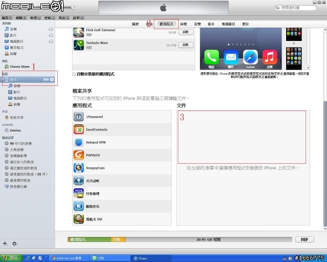Viewport: 327px width, 262px height.
Task: Open the 語音備忘錄 playlist
Action: [x=18, y=186]
